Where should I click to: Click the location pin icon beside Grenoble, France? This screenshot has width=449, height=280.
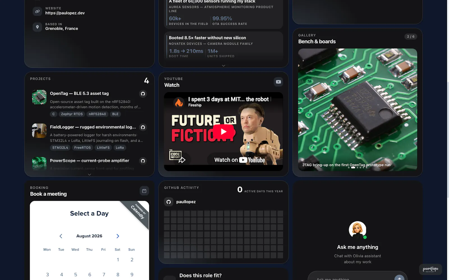click(37, 27)
